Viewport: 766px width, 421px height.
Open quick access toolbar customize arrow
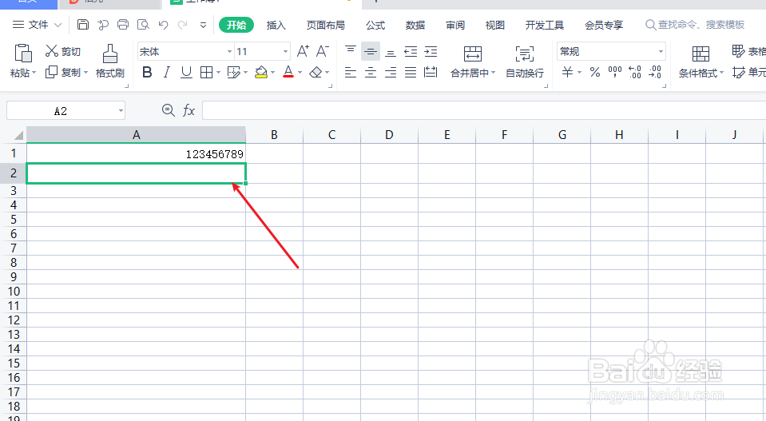(203, 25)
